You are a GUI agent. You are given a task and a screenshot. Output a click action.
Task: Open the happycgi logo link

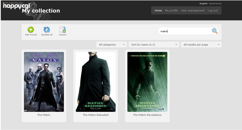click(16, 6)
